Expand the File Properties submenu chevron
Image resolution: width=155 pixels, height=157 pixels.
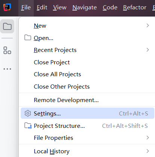(x=148, y=138)
